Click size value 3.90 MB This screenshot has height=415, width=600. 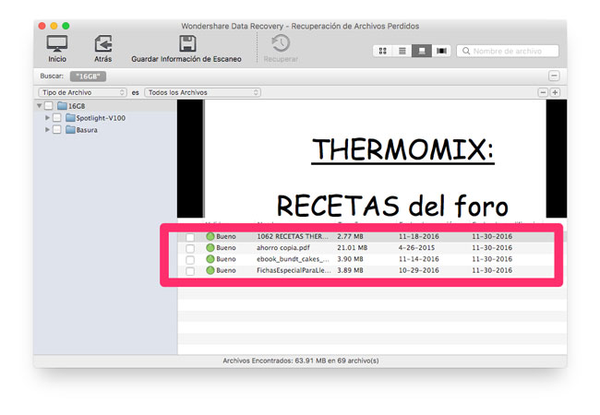click(350, 259)
